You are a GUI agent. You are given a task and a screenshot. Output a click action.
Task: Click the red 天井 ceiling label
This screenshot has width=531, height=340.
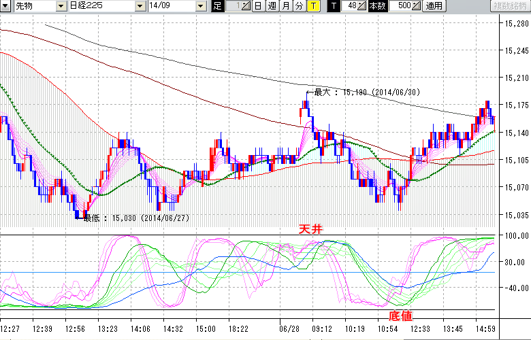(x=310, y=230)
